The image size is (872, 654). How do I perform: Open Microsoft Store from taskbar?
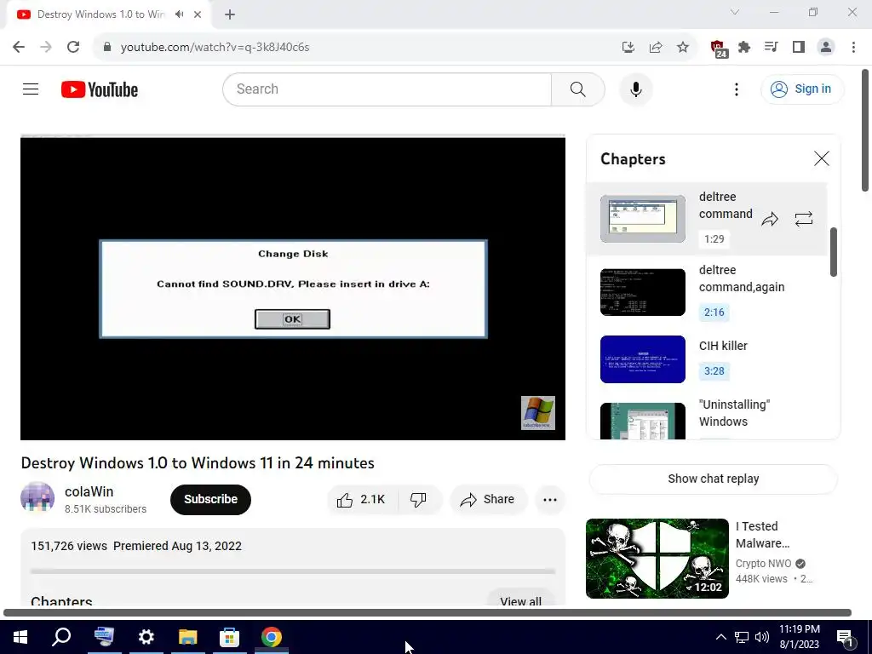(x=229, y=637)
